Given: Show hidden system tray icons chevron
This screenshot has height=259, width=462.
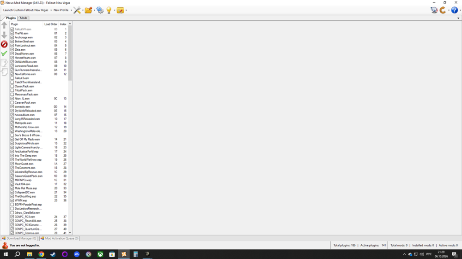Looking at the screenshot, I should pyautogui.click(x=404, y=254).
